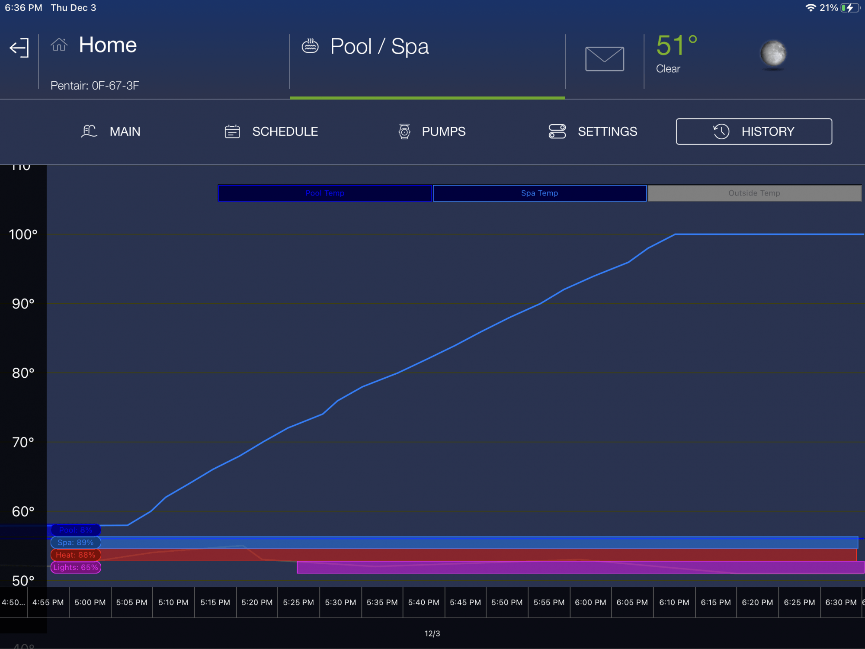The image size is (865, 649).
Task: Switch to the PUMPS tab
Action: (x=432, y=132)
